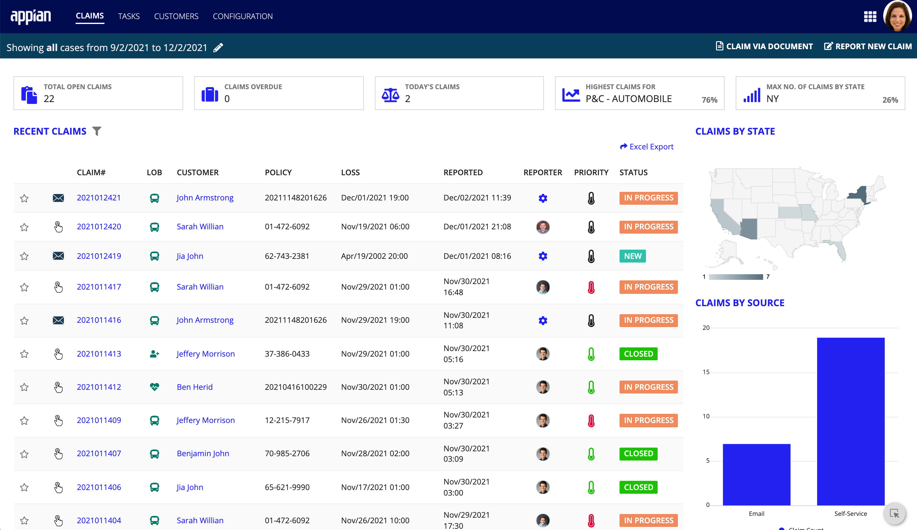Image resolution: width=917 pixels, height=530 pixels.
Task: Open customer profile for Jeffery Morrison
Action: coord(205,353)
